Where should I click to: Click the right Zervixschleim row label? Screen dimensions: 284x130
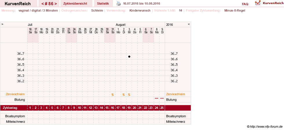click(x=176, y=94)
